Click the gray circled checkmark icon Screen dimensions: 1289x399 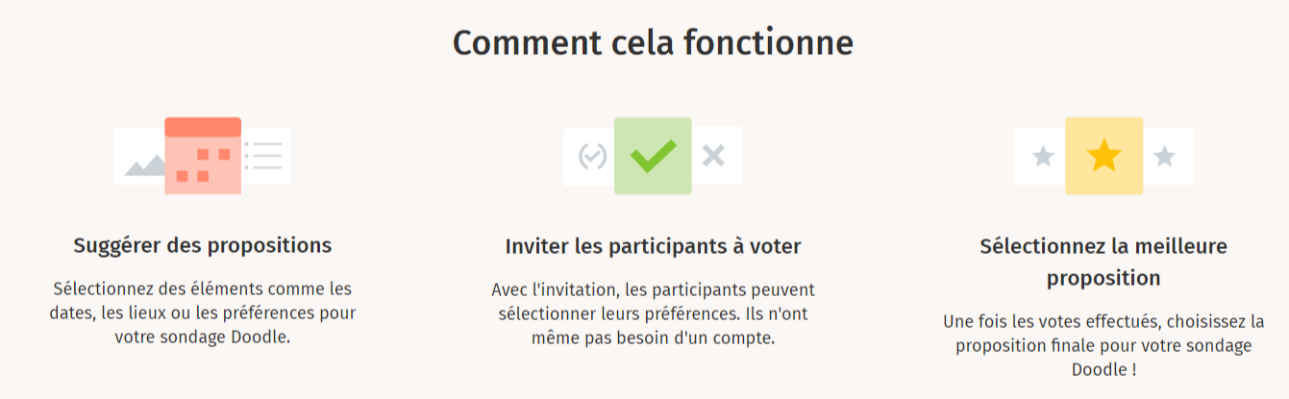coord(593,156)
